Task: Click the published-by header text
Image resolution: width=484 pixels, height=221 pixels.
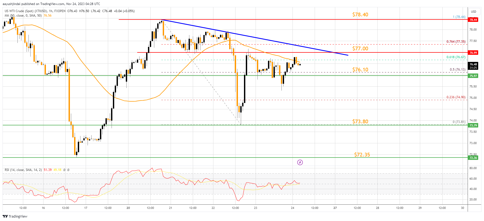Action: click(51, 4)
